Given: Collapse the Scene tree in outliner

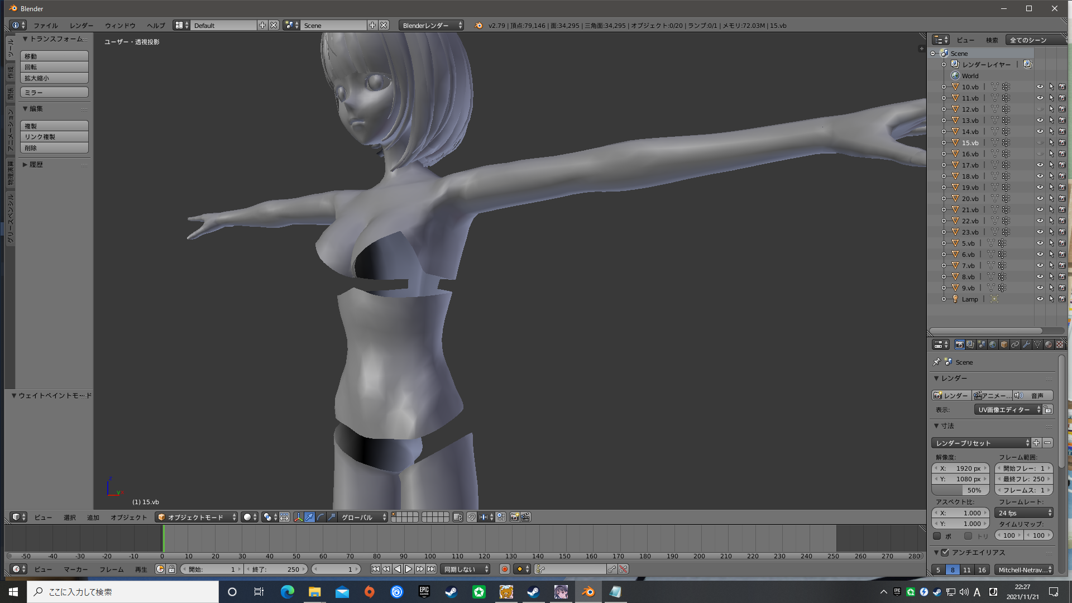Looking at the screenshot, I should point(932,54).
